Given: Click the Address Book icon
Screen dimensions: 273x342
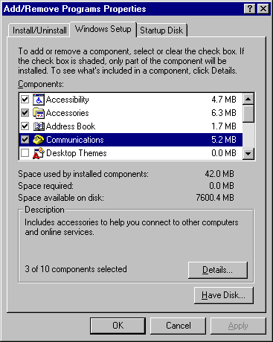Looking at the screenshot, I should click(x=39, y=126).
